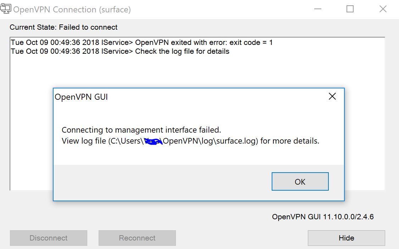Click the disabled Disconnect button
Viewport: 399px width, 249px height.
pyautogui.click(x=48, y=238)
